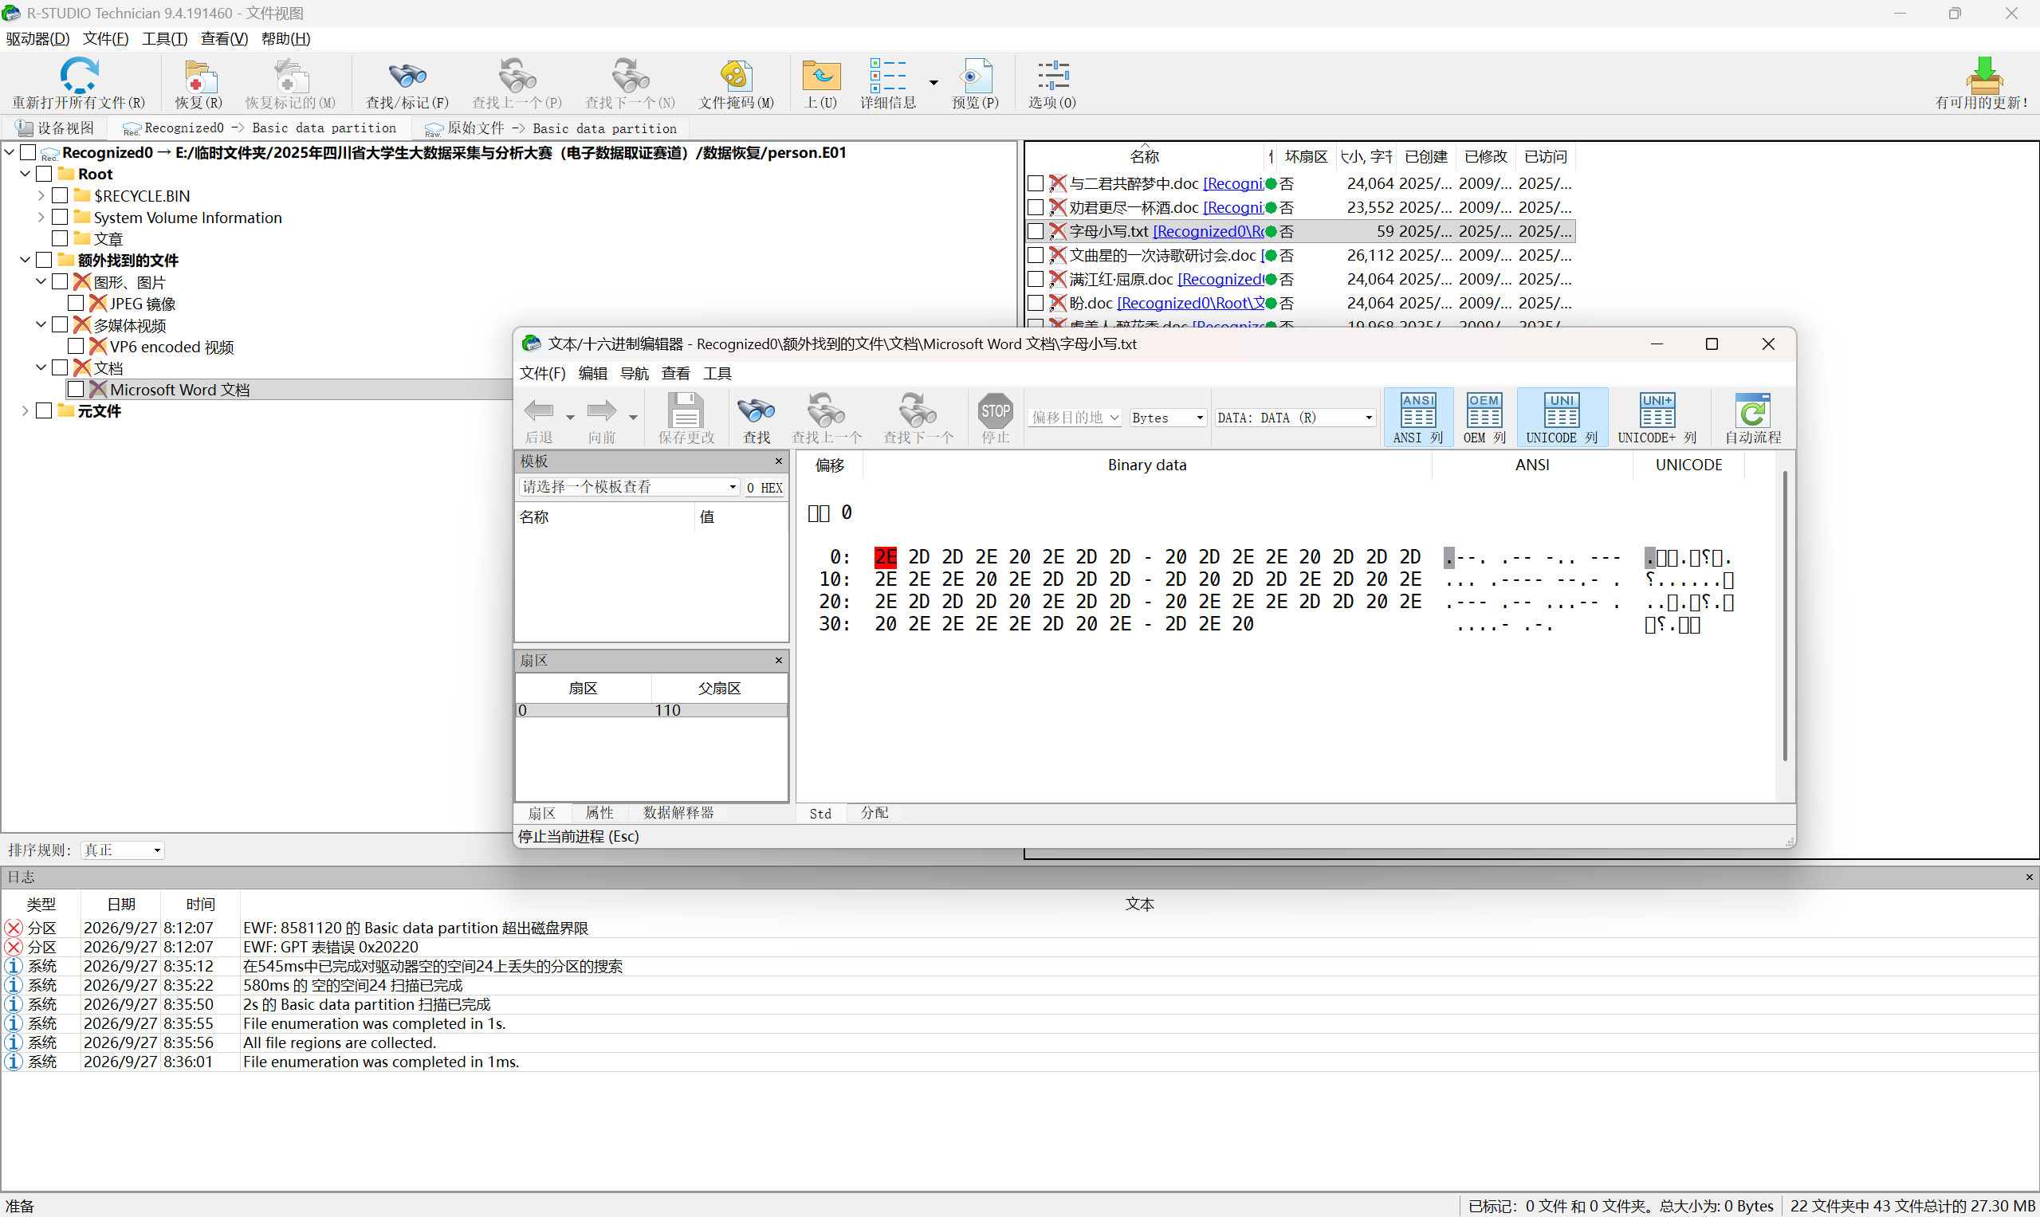Screen dimensions: 2040x1217
Task: Click 保存更改 save icon in hex editor
Action: 685,409
